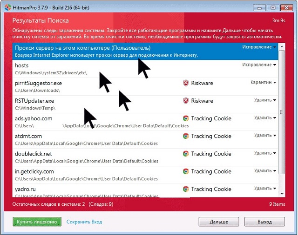Proceed with the Дальше button

(219, 222)
